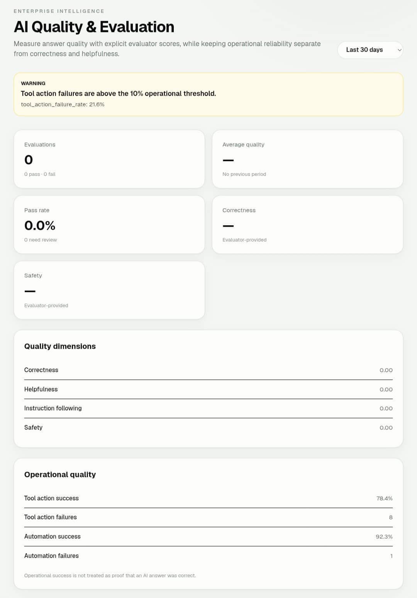The image size is (417, 598).
Task: Click the Safety card title
Action: click(33, 275)
